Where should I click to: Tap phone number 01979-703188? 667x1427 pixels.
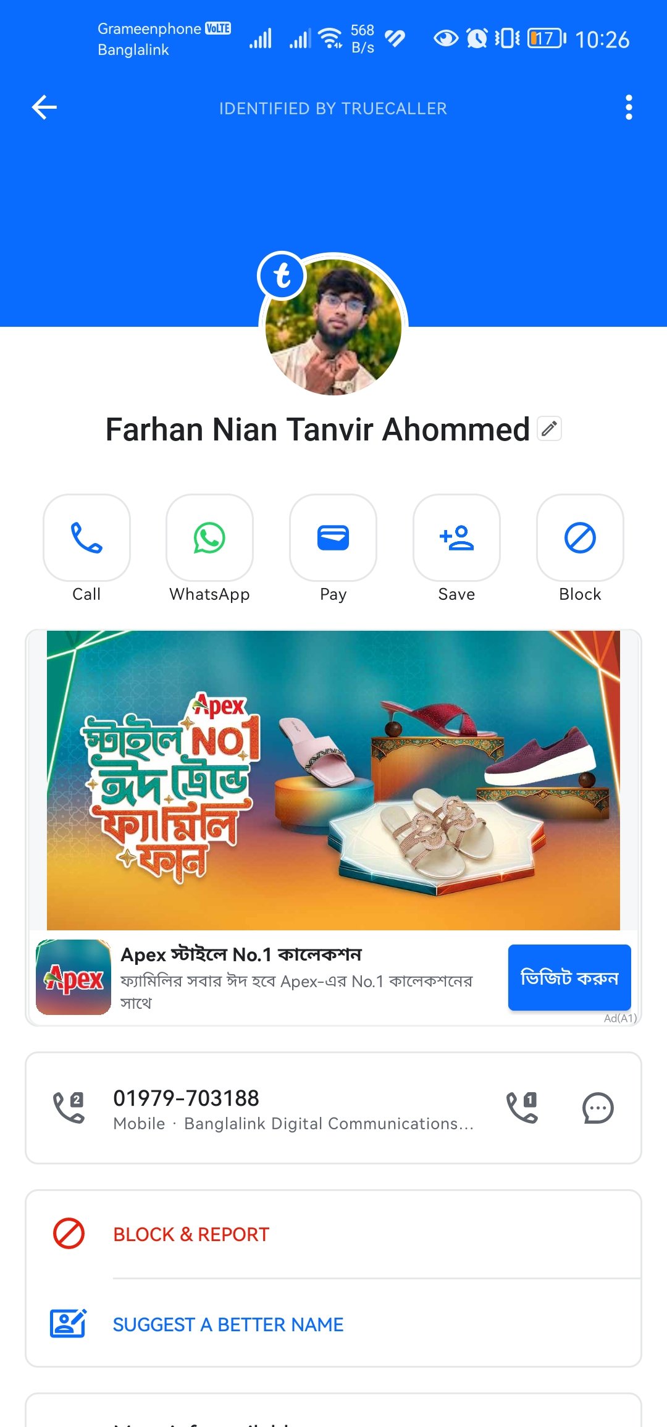tap(186, 1098)
